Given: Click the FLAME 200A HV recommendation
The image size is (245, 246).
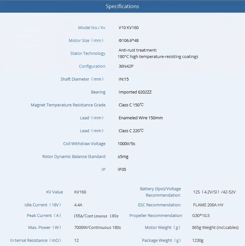Looking at the screenshot, I should coord(208,205).
